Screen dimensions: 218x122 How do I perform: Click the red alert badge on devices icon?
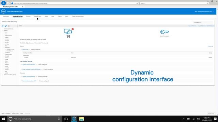[x=73, y=29]
